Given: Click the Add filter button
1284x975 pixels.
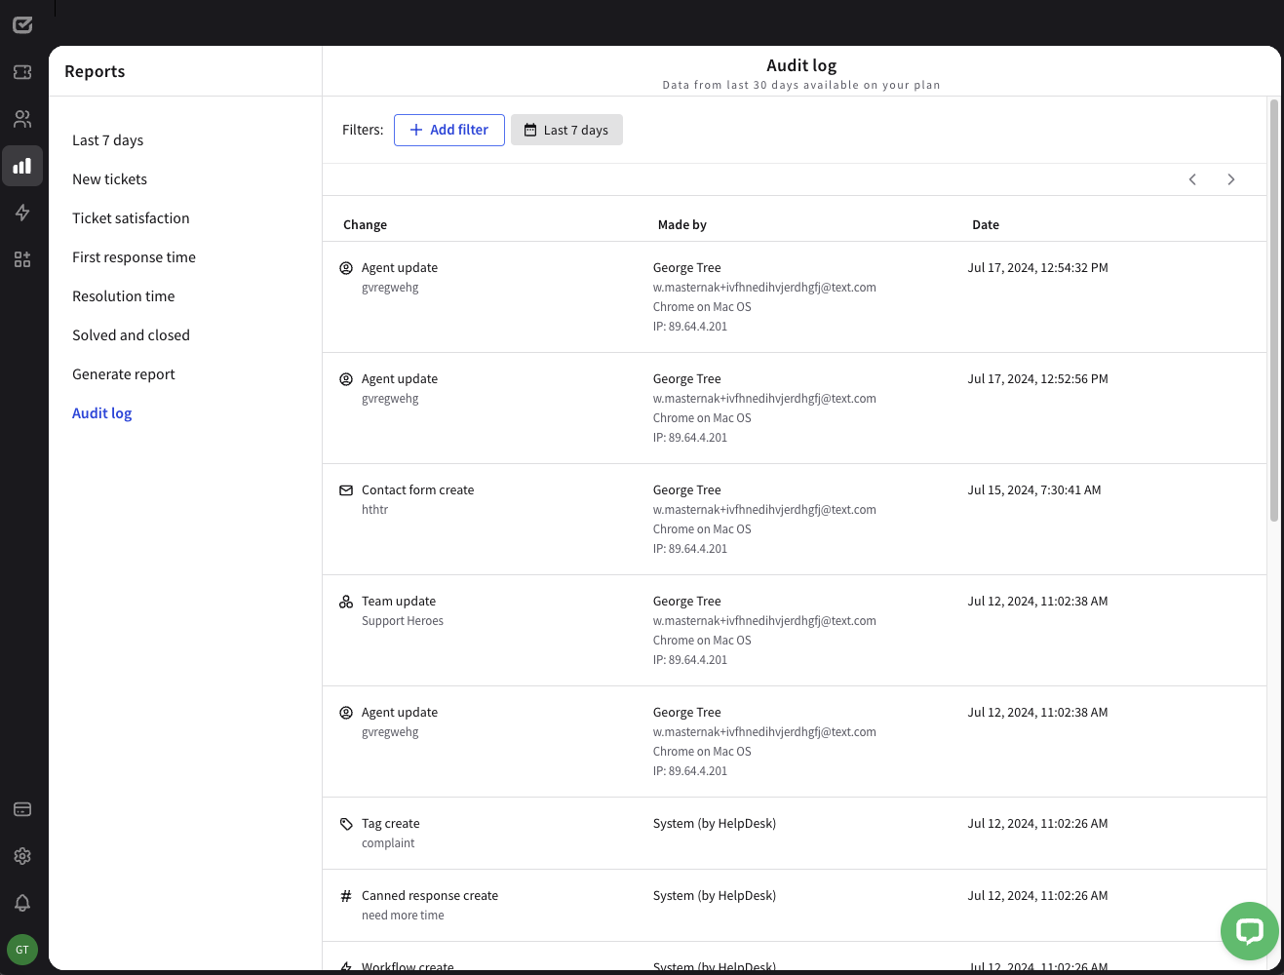Looking at the screenshot, I should (448, 130).
